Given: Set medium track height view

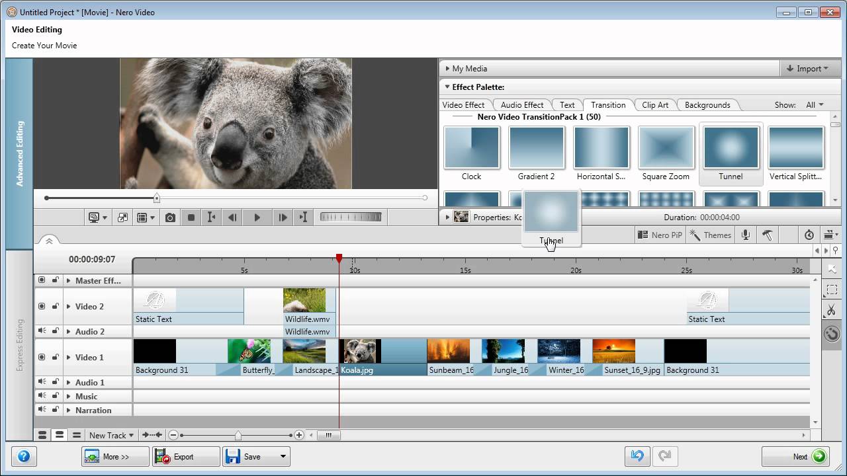Looking at the screenshot, I should click(60, 435).
